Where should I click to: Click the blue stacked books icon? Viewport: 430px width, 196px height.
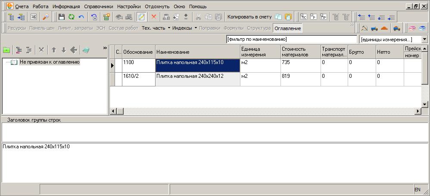pyautogui.click(x=422, y=28)
